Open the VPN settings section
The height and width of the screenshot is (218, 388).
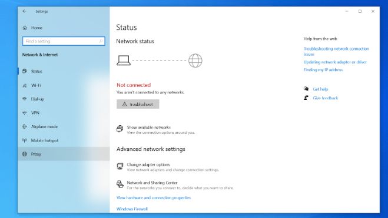(x=64, y=113)
